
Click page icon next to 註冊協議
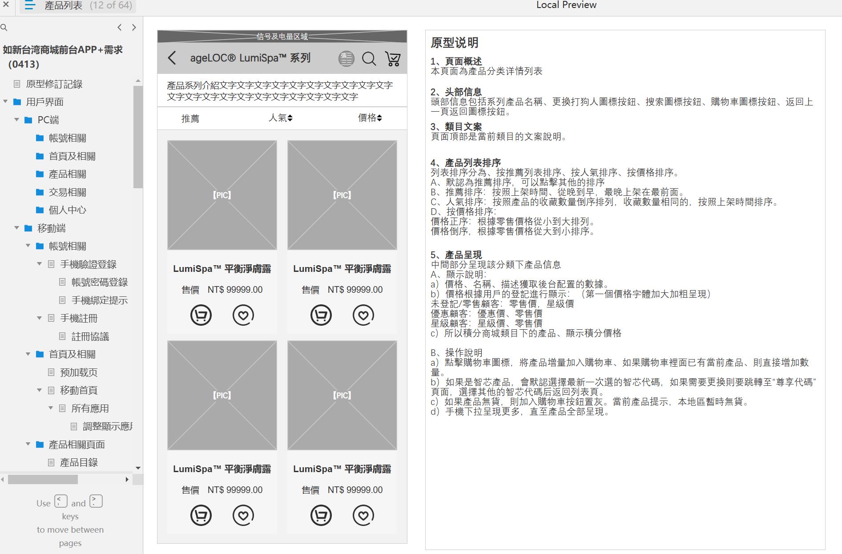[x=63, y=336]
